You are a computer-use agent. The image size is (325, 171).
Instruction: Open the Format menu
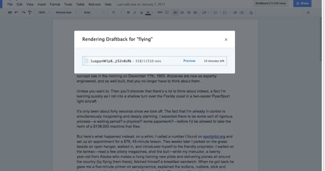55,4
